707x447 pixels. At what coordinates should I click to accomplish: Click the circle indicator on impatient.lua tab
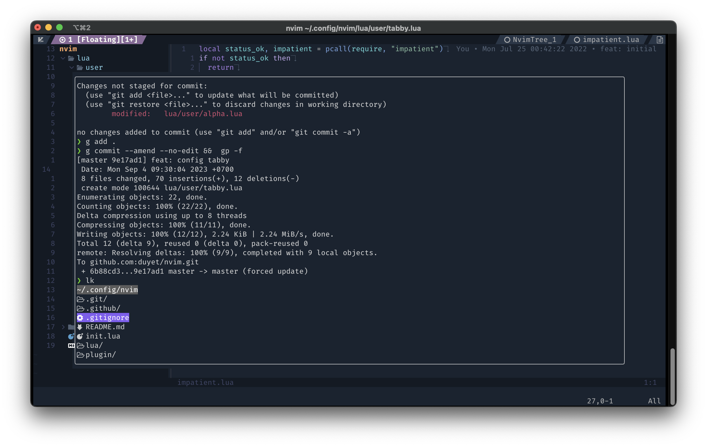point(577,40)
